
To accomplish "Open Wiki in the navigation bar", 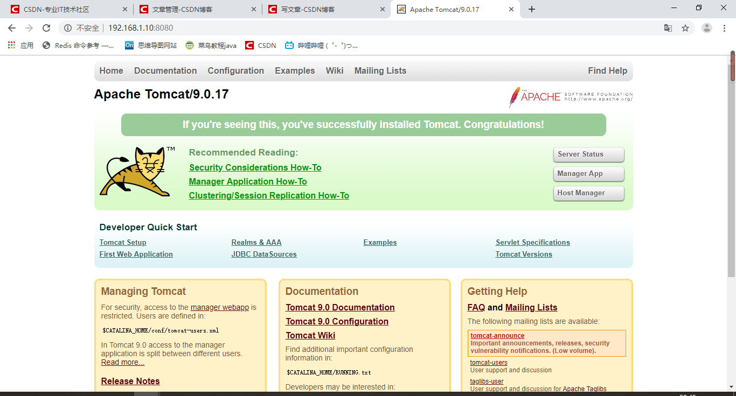I will 335,71.
